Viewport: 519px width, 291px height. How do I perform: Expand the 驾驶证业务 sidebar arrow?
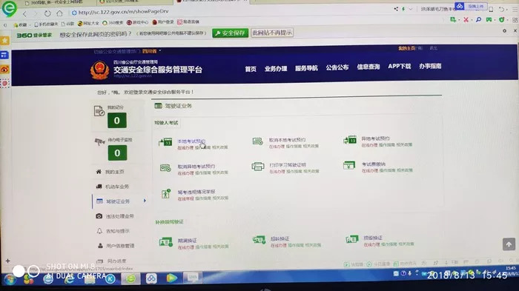point(145,201)
